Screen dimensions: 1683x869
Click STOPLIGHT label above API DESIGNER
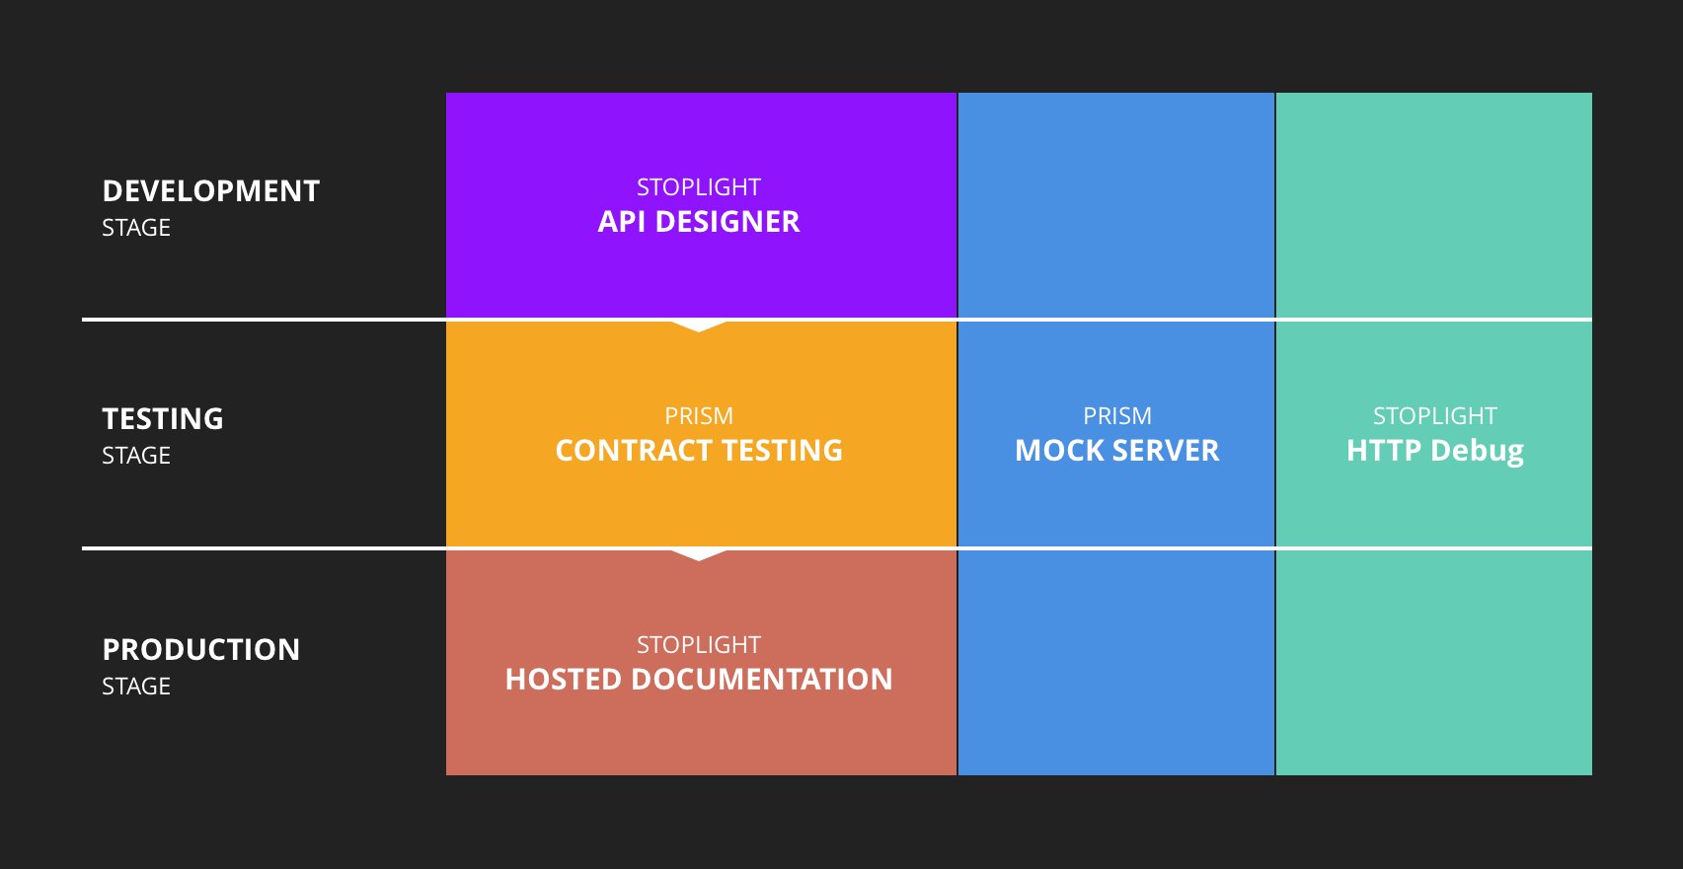699,187
